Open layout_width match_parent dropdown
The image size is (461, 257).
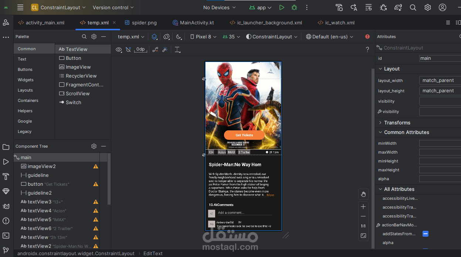pyautogui.click(x=440, y=80)
